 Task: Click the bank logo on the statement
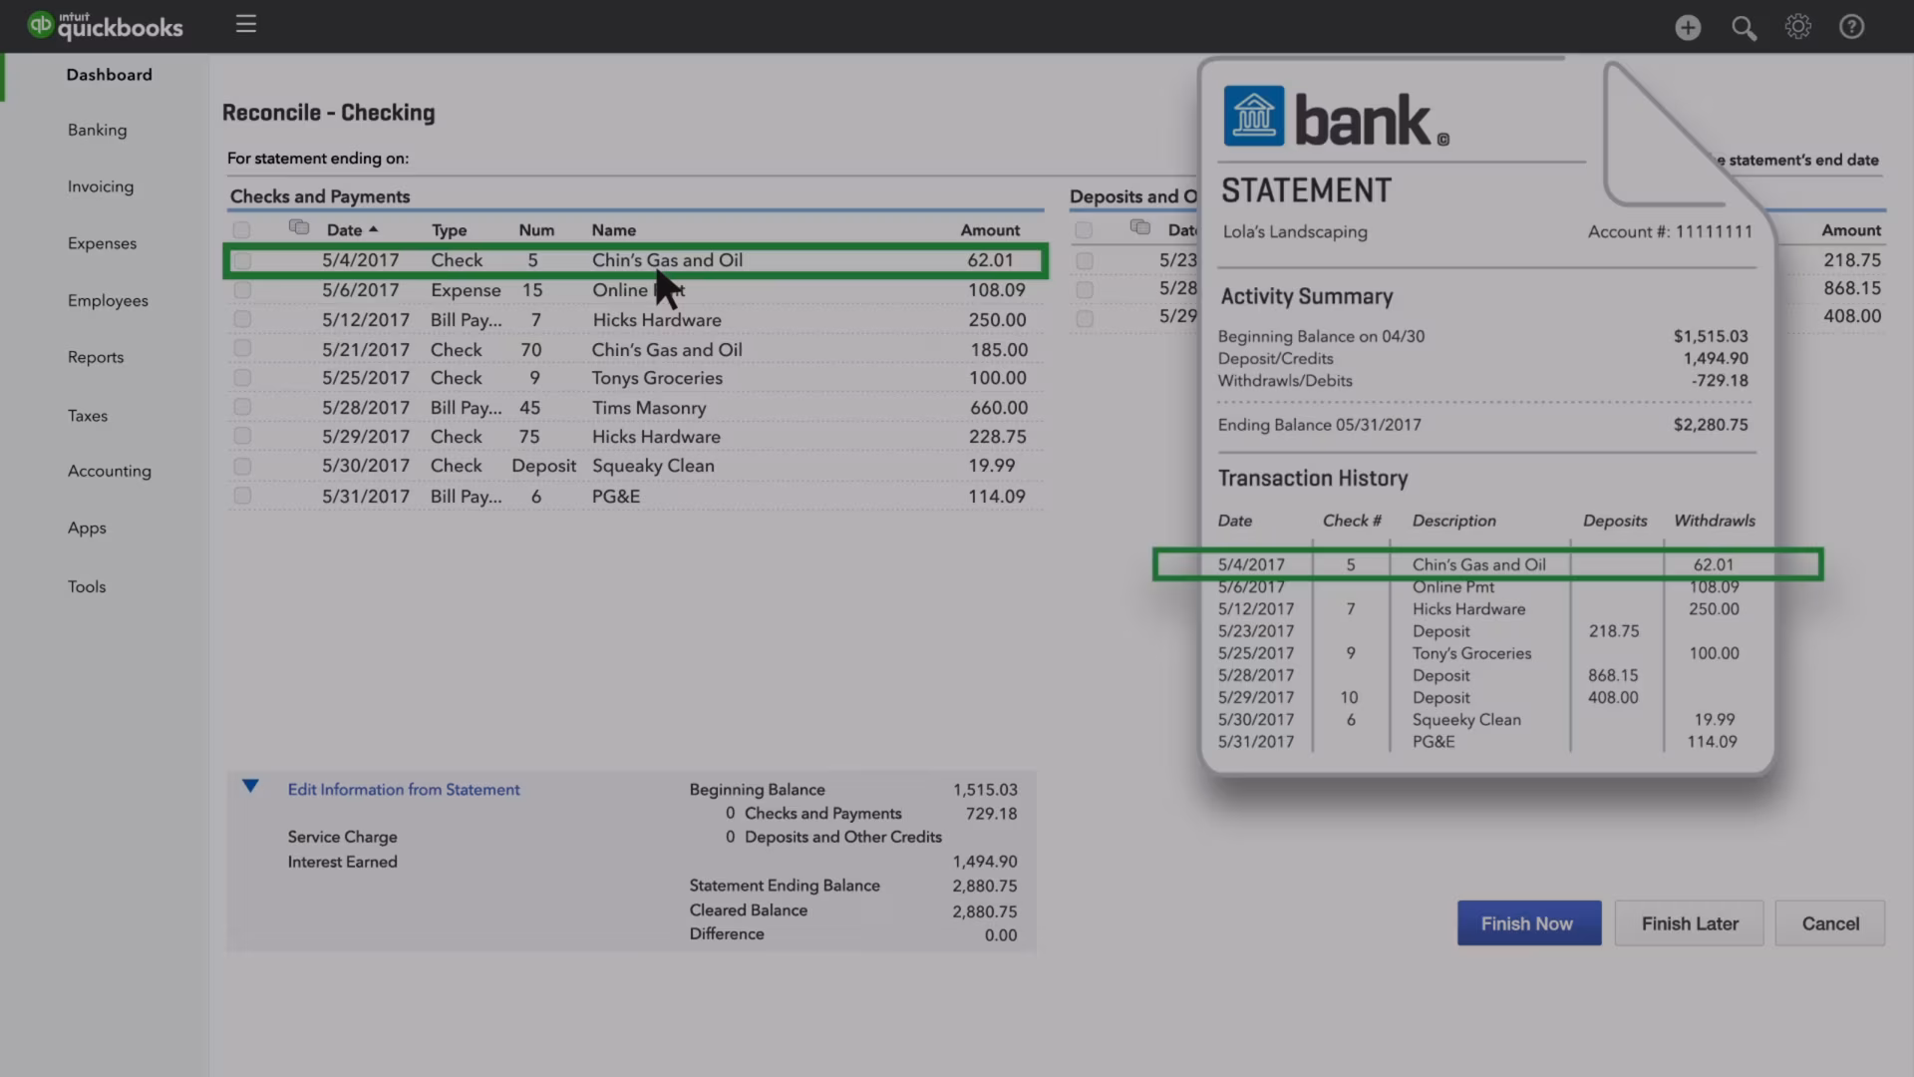point(1254,116)
